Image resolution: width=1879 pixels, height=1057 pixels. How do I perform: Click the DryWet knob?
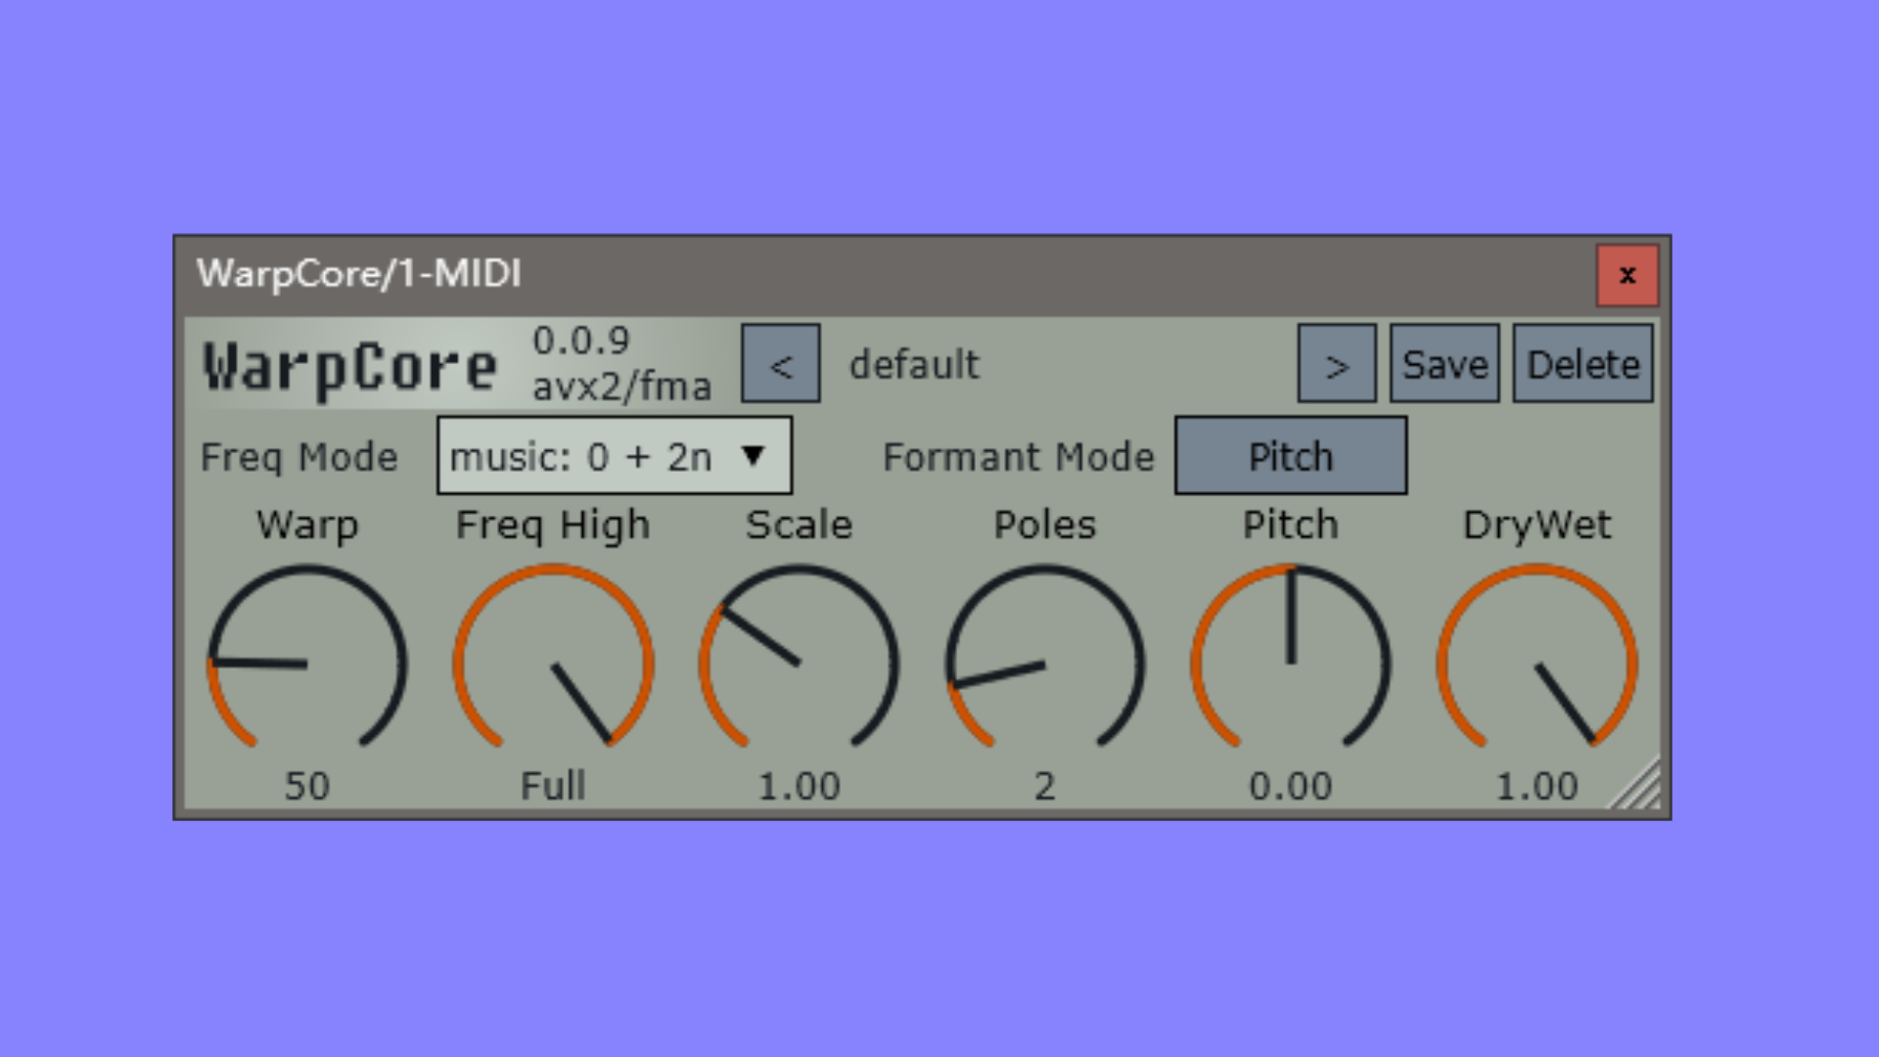point(1536,664)
